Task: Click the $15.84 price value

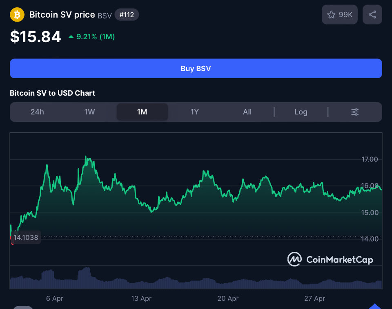Action: click(x=35, y=36)
